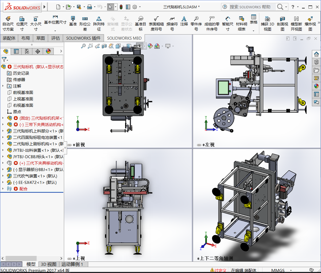Open the 评估 (Evaluate) ribbon tab
The height and width of the screenshot is (273, 321).
click(x=56, y=38)
